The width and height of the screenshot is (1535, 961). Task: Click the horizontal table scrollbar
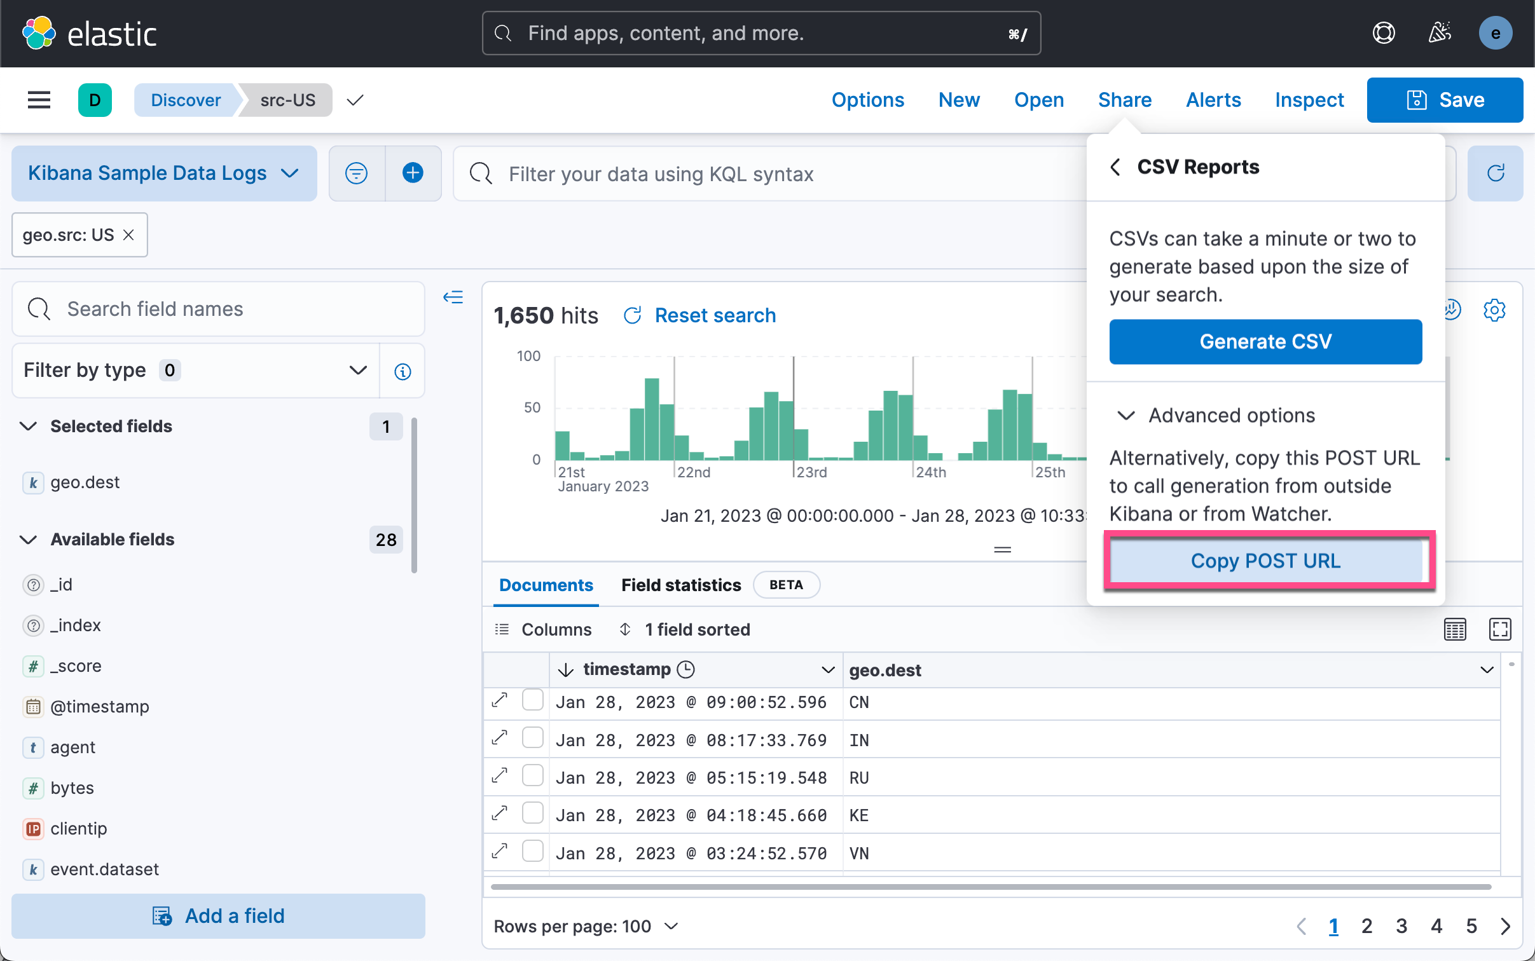coord(990,887)
